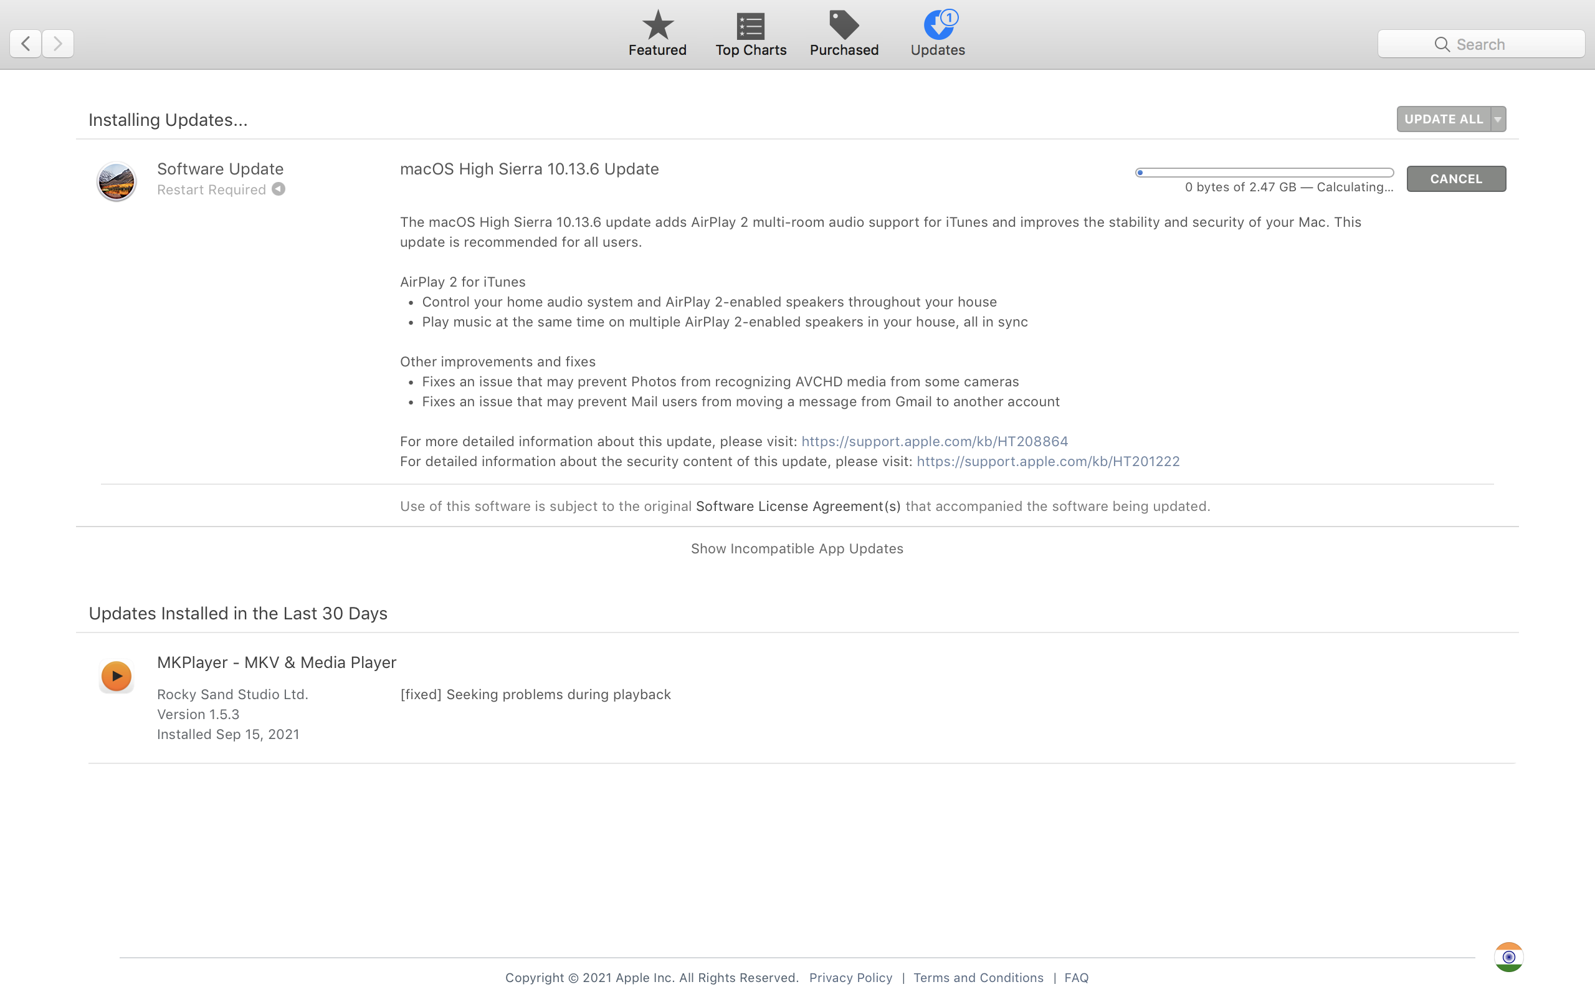Click the macOS High Sierra update icon
This screenshot has height=997, width=1595.
point(117,181)
